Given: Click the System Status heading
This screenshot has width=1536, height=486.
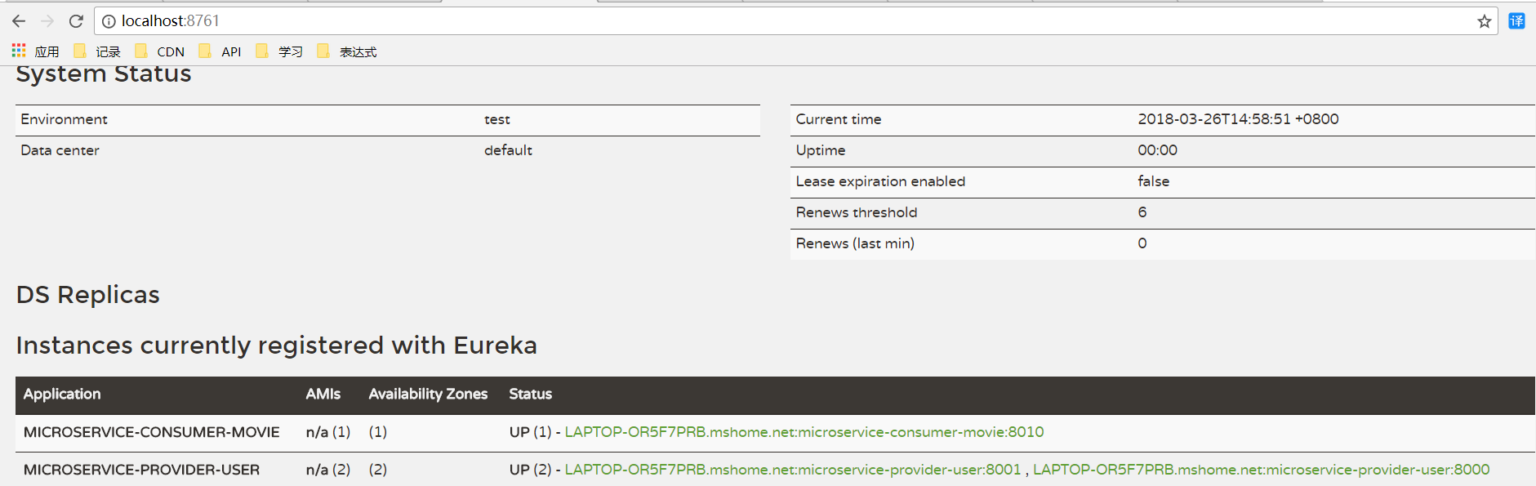Looking at the screenshot, I should 104,74.
